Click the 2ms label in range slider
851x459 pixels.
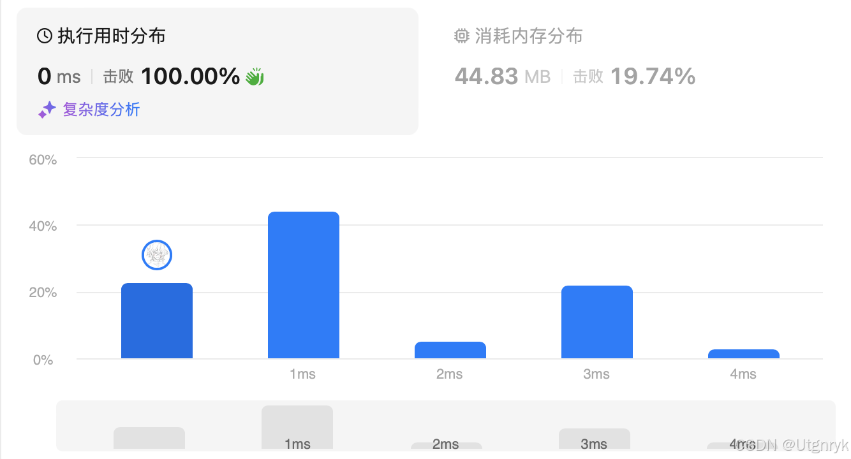(445, 444)
